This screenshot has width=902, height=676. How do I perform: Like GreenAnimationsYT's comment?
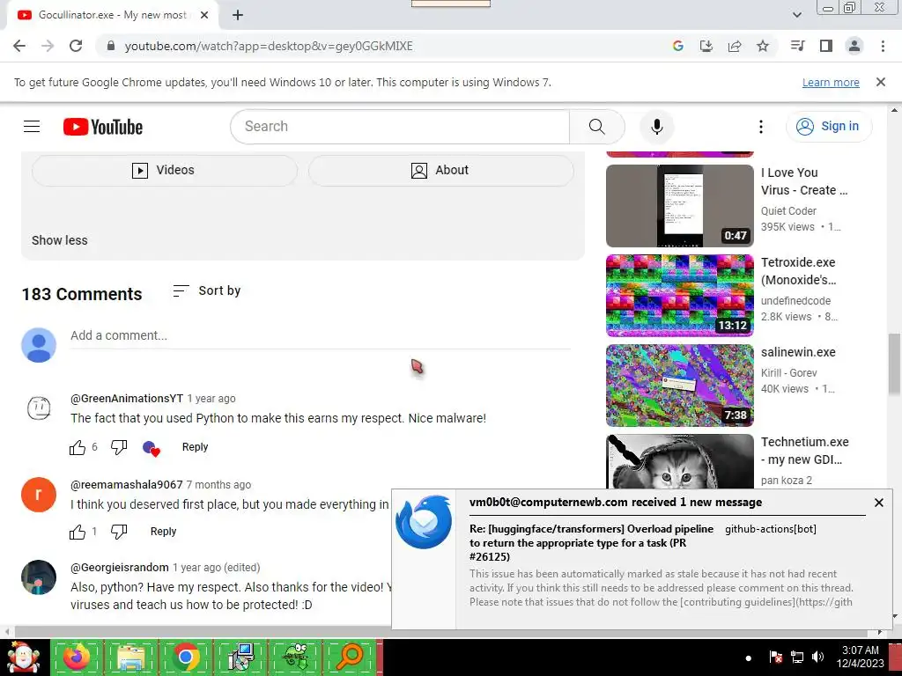(78, 447)
